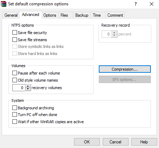Image resolution: width=159 pixels, height=148 pixels.
Task: Toggle Turn PC off when done
Action: point(15,115)
